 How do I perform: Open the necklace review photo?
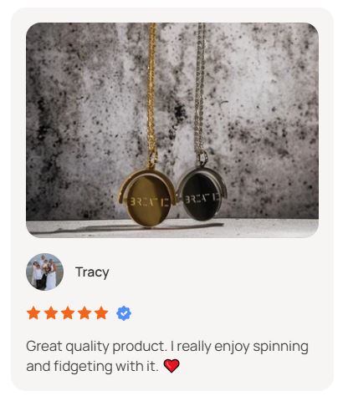172,130
